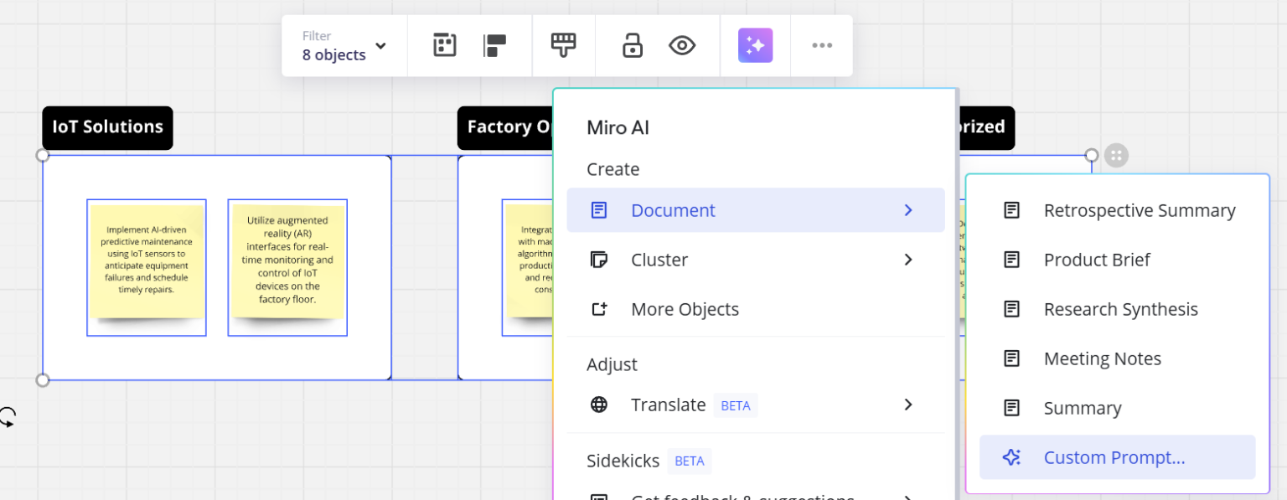Select the paint roller style icon

point(563,45)
